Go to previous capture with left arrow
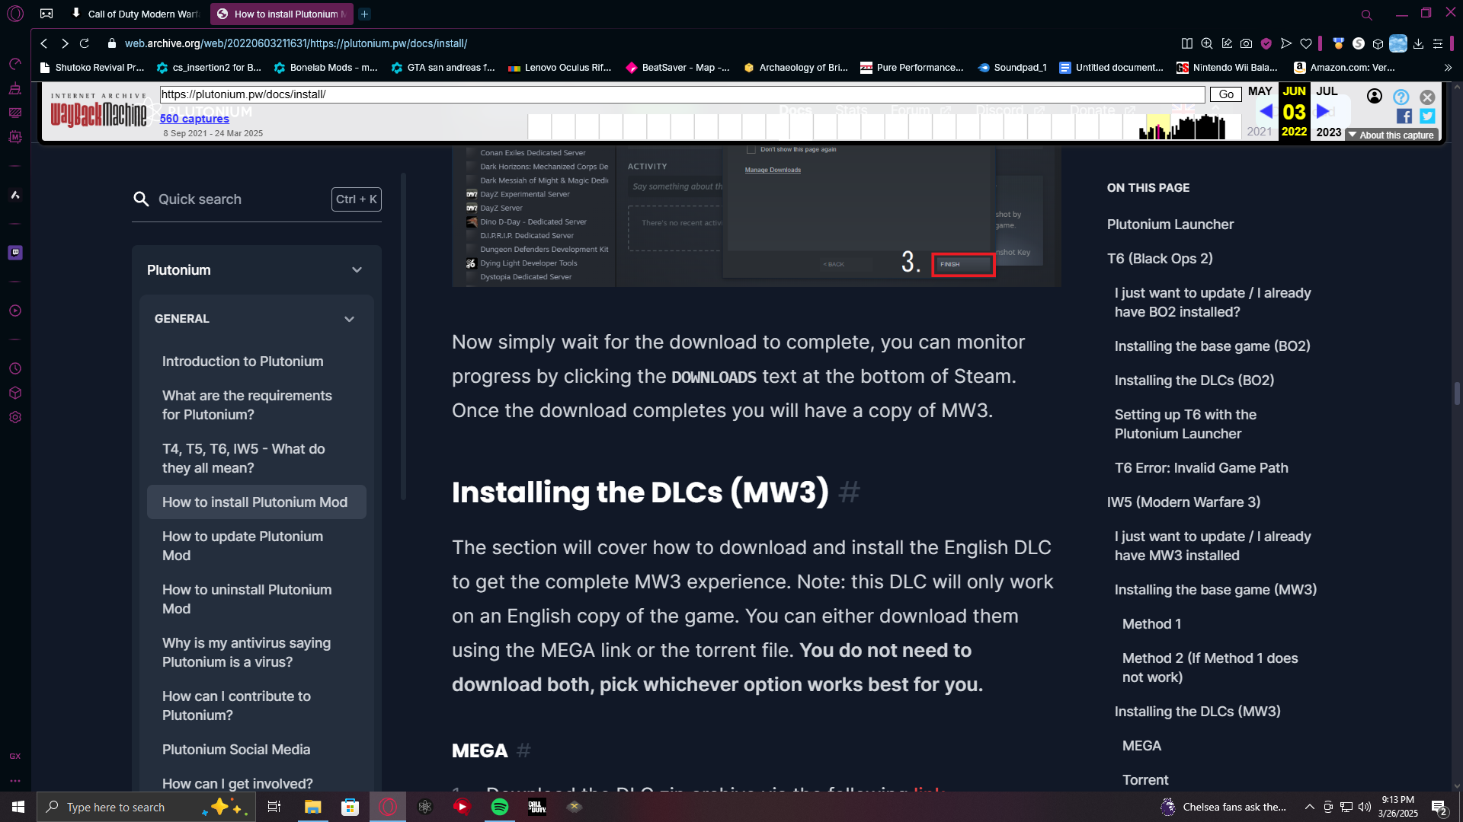This screenshot has width=1463, height=822. [1266, 111]
